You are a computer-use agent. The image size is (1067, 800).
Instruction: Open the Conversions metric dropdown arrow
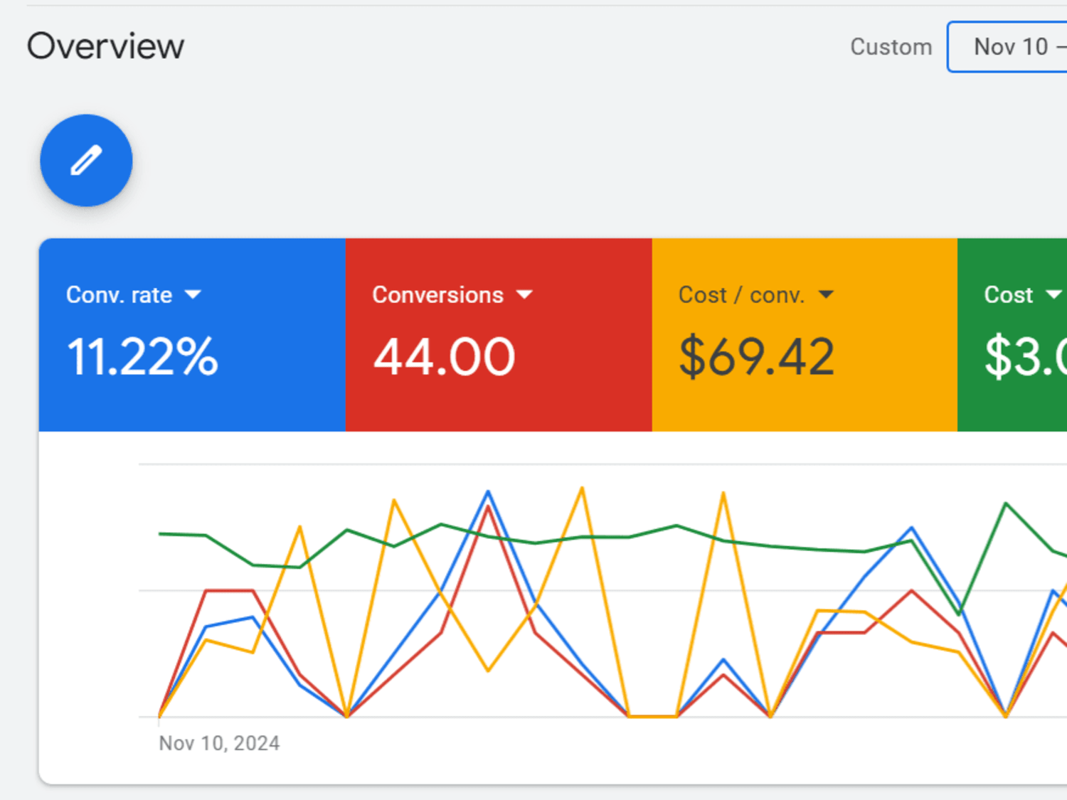(524, 294)
